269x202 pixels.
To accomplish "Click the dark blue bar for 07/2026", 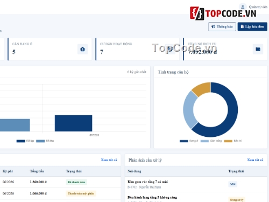I will tap(73, 123).
